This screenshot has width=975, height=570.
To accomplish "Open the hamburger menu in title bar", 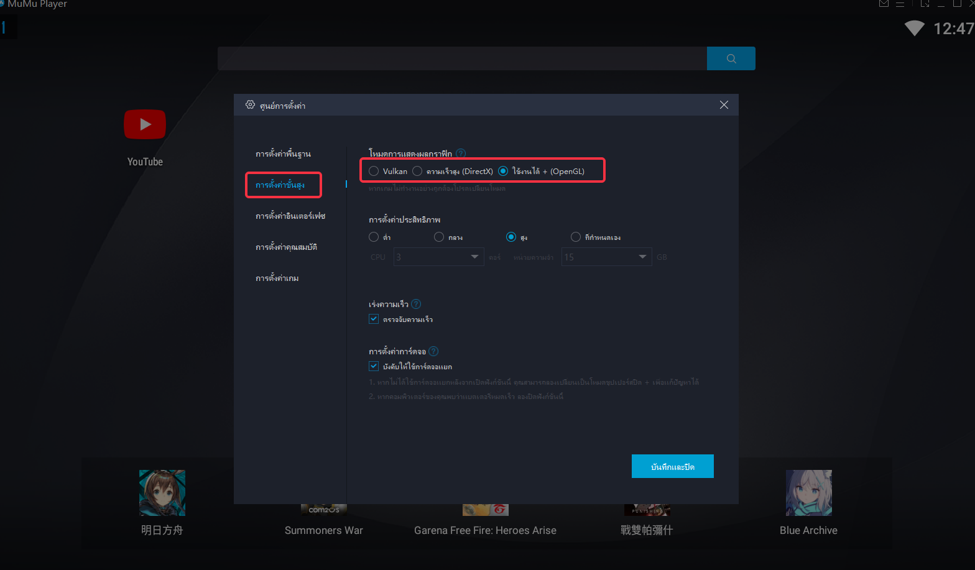I will [900, 4].
